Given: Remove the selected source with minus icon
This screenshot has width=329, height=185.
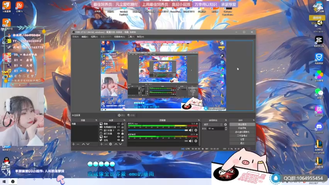Looking at the screenshot, I should [106, 144].
